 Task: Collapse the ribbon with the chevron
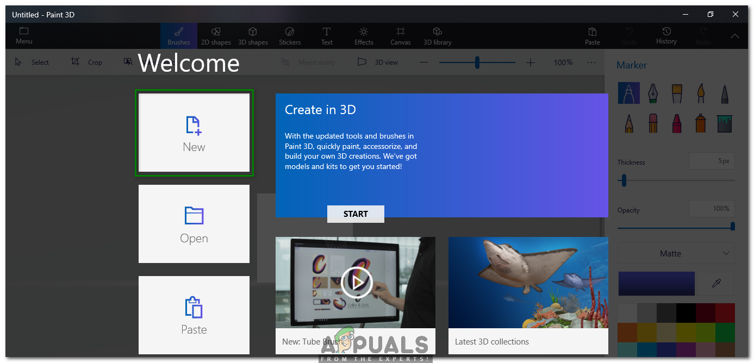pos(735,36)
